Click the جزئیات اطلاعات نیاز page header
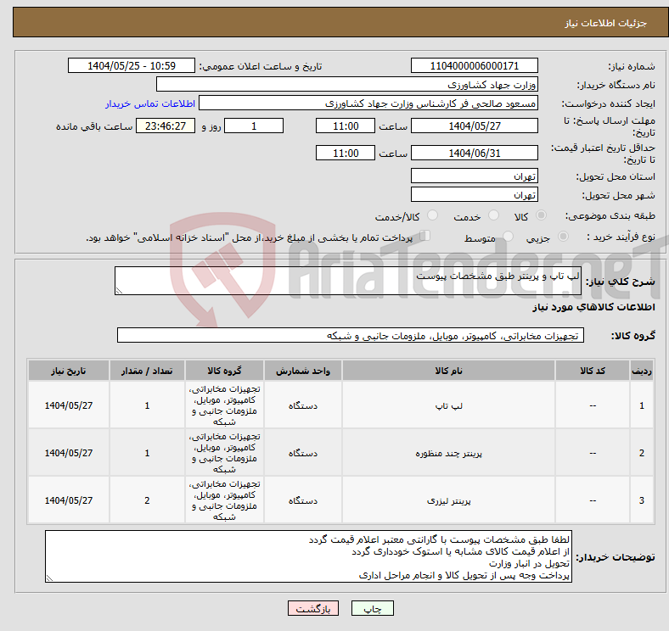The height and width of the screenshot is (631, 669). [606, 23]
